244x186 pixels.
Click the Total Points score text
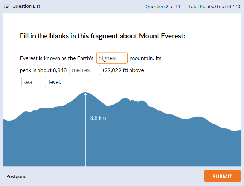[x=214, y=6]
